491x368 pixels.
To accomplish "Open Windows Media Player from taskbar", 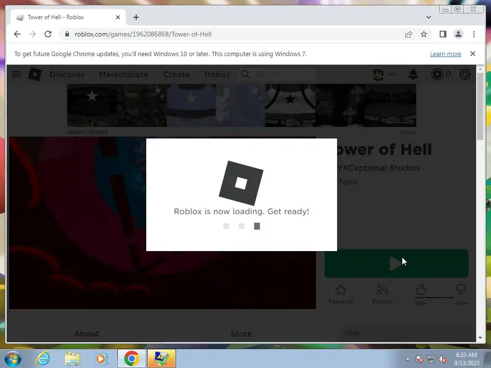I will 101,358.
